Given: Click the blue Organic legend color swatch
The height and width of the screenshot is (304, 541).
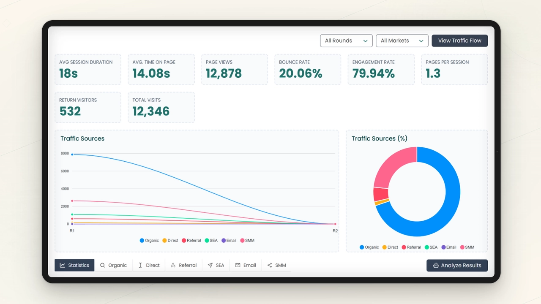Looking at the screenshot, I should point(142,240).
